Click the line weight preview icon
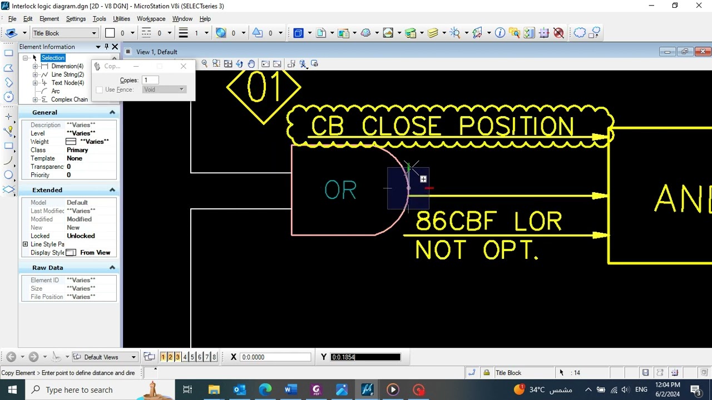The image size is (712, 400). pyautogui.click(x=183, y=33)
